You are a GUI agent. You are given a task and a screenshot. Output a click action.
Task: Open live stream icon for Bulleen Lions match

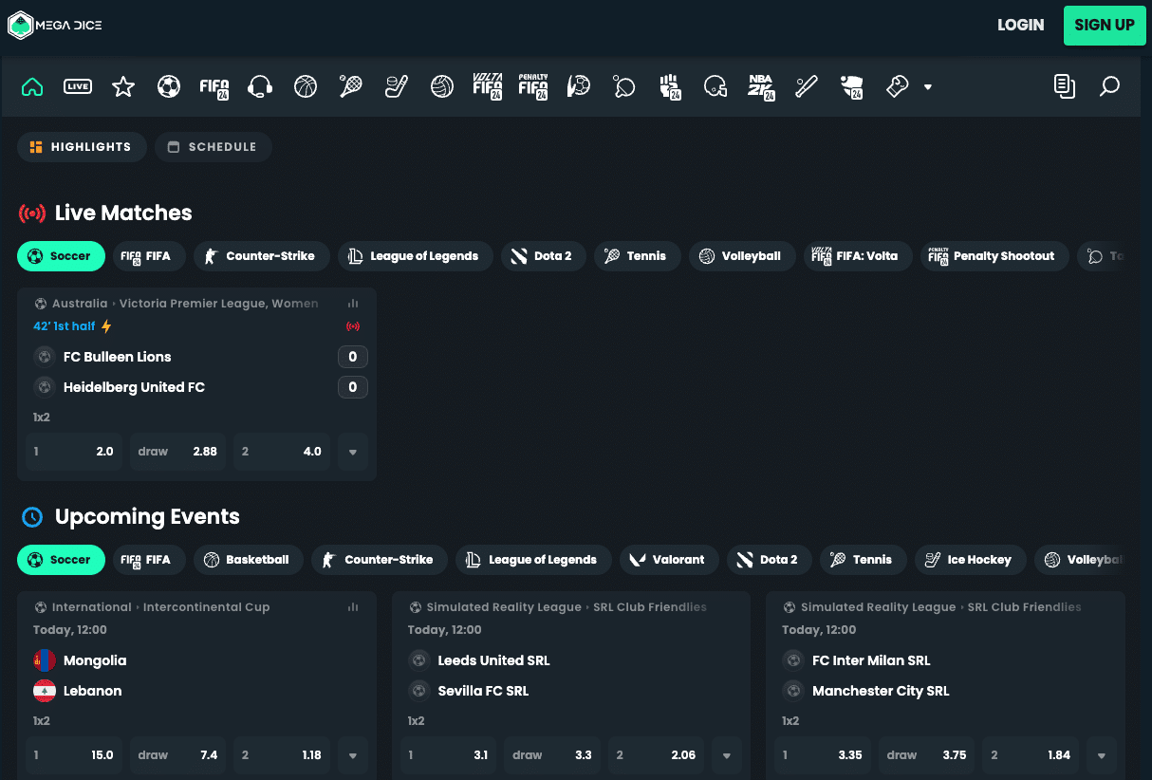[353, 326]
